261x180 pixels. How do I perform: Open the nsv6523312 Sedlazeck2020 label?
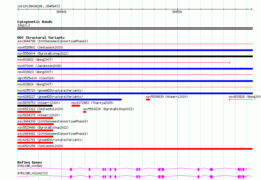pyautogui.click(x=40, y=109)
